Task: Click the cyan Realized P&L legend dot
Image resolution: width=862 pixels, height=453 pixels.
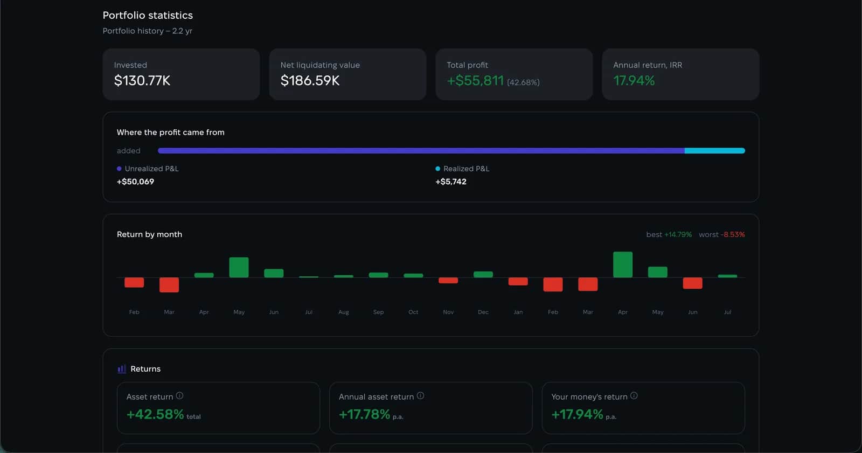Action: (437, 169)
